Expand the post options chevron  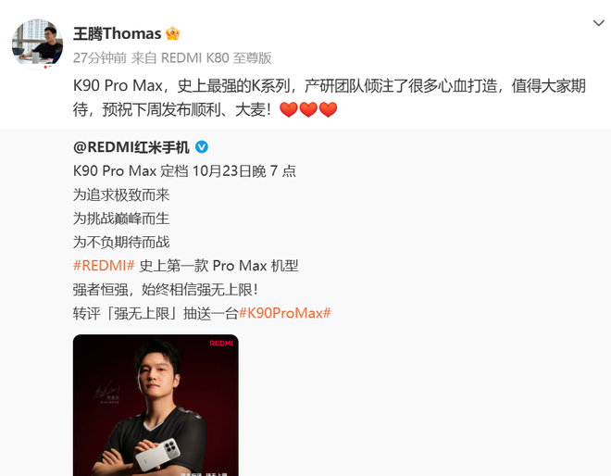click(599, 23)
